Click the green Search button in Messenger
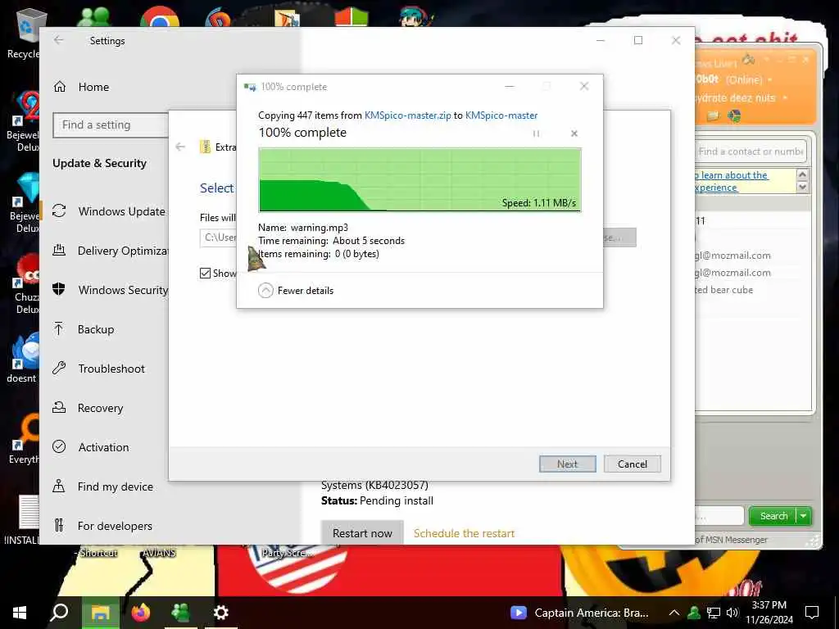Image resolution: width=839 pixels, height=629 pixels. [x=773, y=516]
